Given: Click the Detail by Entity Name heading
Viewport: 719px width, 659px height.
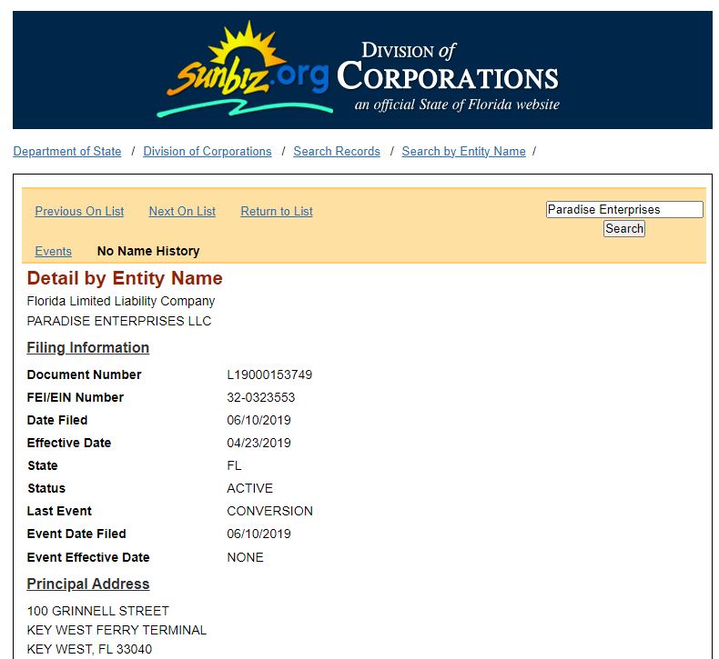Looking at the screenshot, I should (125, 278).
